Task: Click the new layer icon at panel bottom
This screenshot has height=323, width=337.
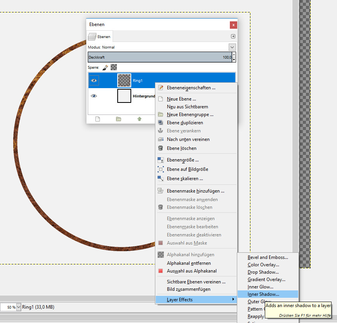Action: 98,119
